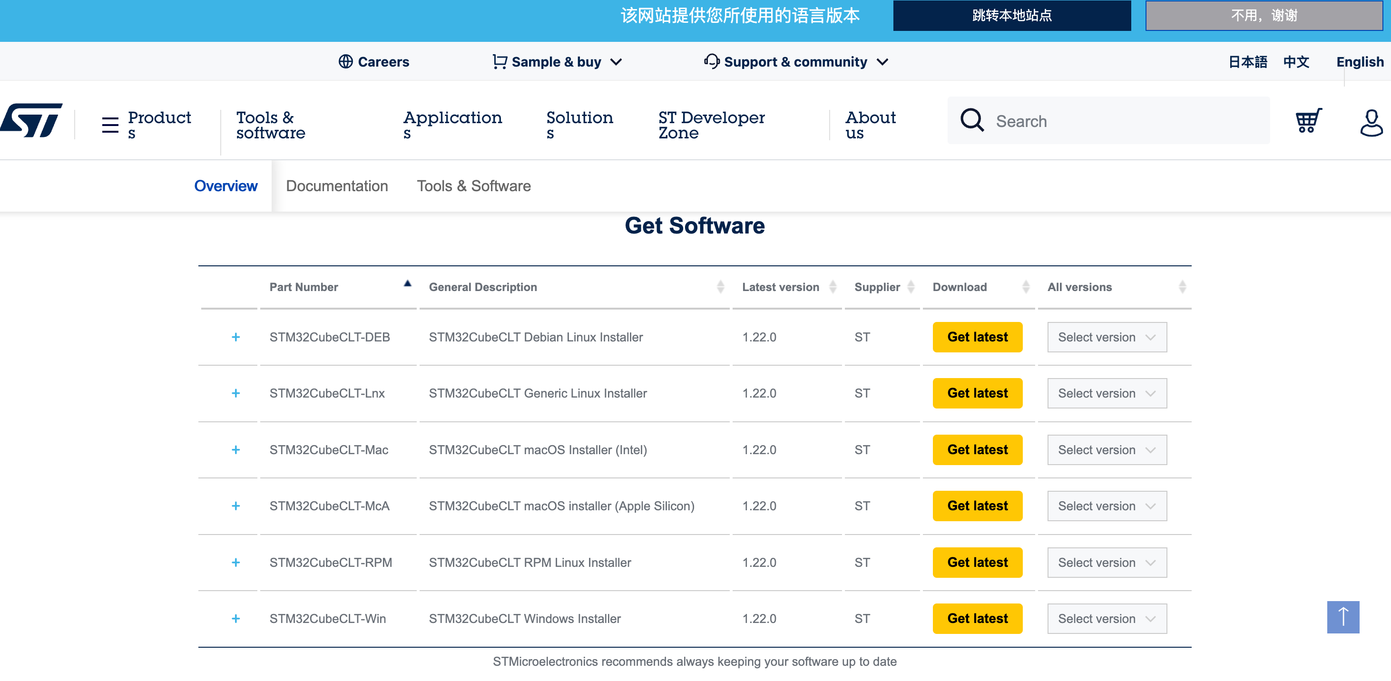Image resolution: width=1391 pixels, height=681 pixels.
Task: Open Select version for Windows Installer
Action: 1107,618
